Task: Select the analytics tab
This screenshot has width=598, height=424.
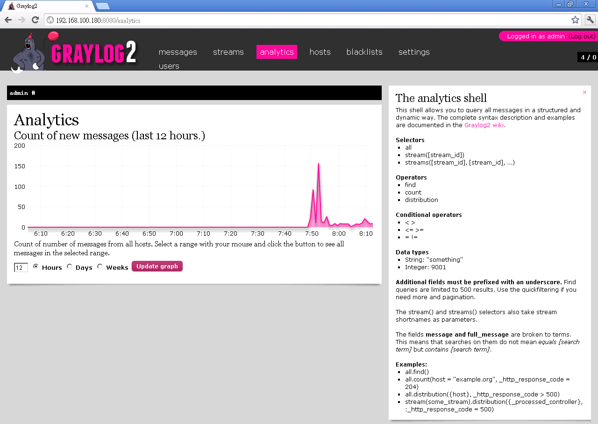Action: 277,52
